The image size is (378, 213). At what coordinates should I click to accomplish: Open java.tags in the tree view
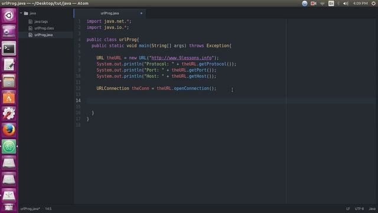(x=41, y=21)
